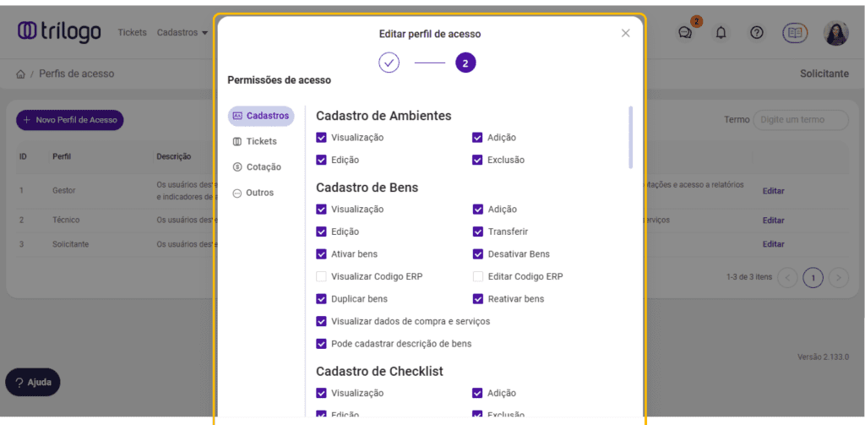Enable the Visualizar Codigo ERP checkbox
Image resolution: width=865 pixels, height=425 pixels.
coord(321,276)
